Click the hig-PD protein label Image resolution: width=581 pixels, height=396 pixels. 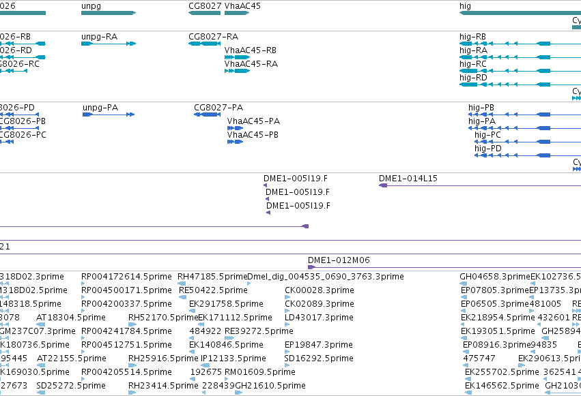pos(488,149)
